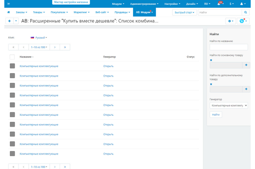Clear additional product filter with X icon
255x169 pixels.
(x=211, y=84)
